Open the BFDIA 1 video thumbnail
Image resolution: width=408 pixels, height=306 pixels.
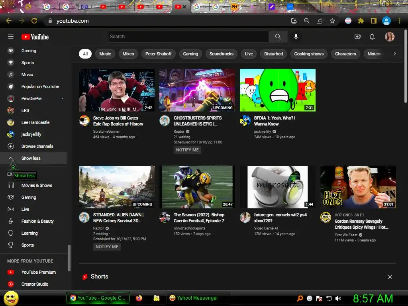[x=278, y=90]
